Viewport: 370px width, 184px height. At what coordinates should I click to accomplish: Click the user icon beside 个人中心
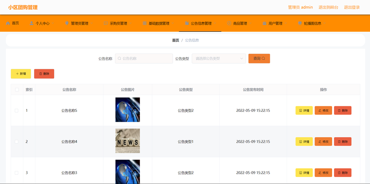[32, 23]
